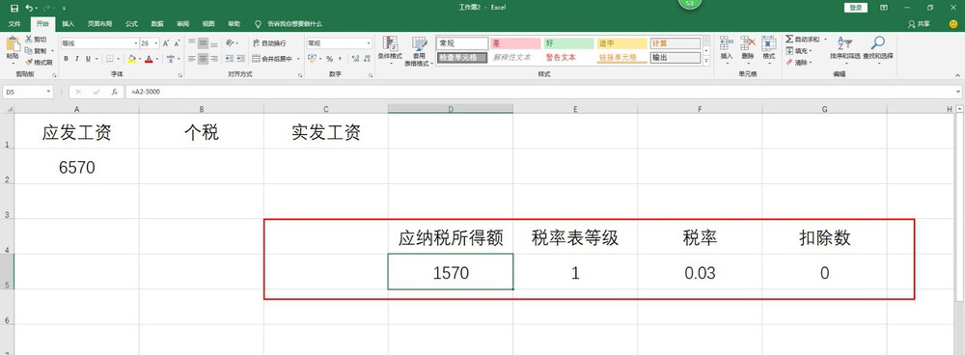The height and width of the screenshot is (355, 965).
Task: Click the Decrease Decimal icon
Action: 366,59
